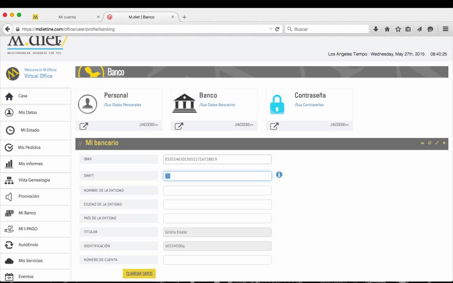Select the Mis Pedidos checkmark icon
This screenshot has height=283, width=453.
coord(9,147)
